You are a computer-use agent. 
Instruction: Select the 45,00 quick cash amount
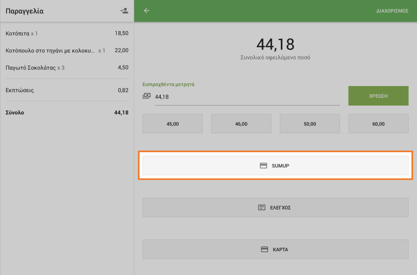(x=173, y=124)
